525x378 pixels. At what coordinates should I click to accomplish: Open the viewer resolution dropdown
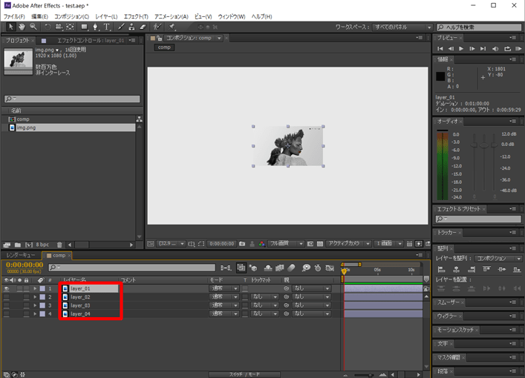point(285,243)
